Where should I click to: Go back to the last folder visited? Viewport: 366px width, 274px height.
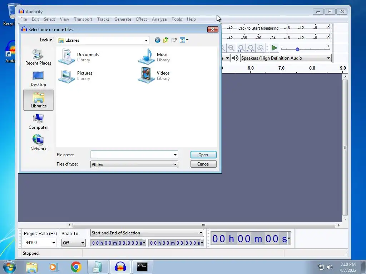pos(158,40)
